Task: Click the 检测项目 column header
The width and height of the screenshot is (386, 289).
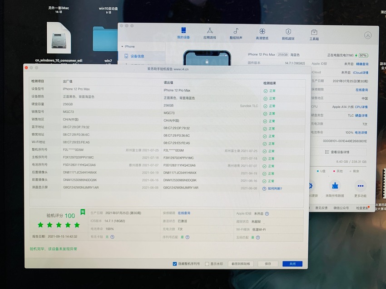Action: click(38, 81)
